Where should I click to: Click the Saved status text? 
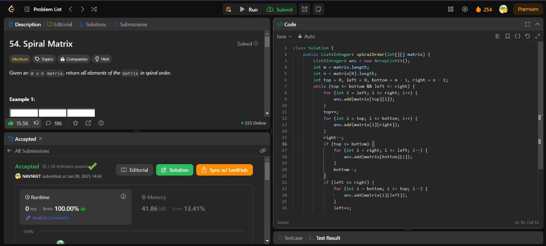click(283, 222)
